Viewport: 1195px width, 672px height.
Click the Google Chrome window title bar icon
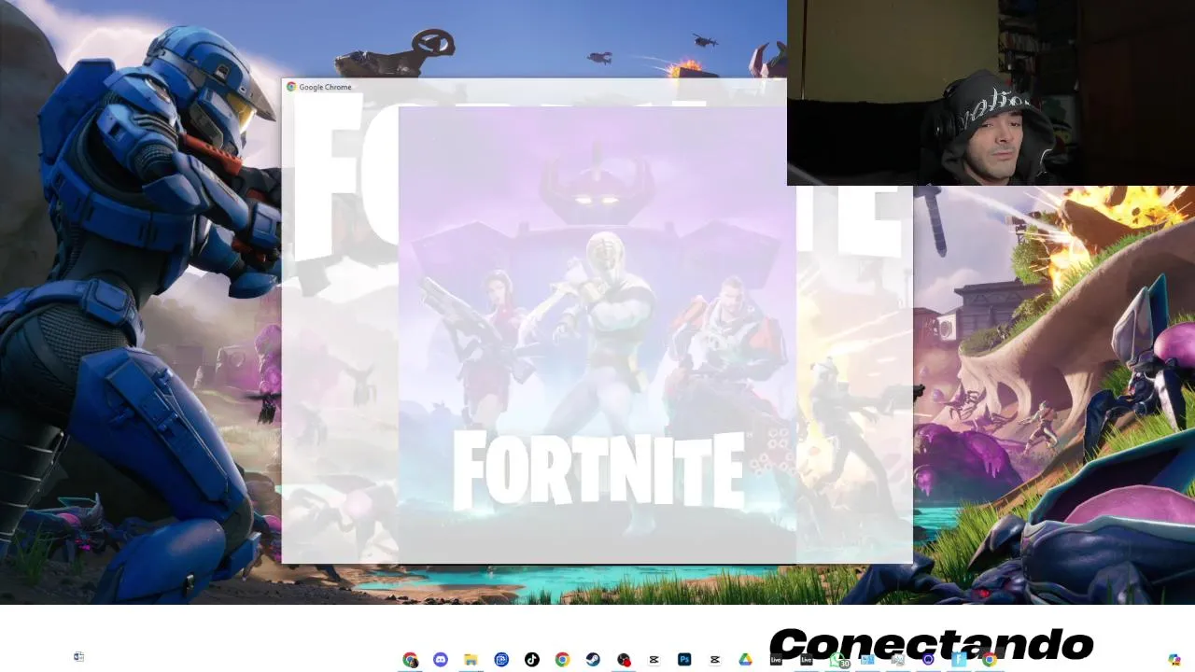click(x=291, y=87)
